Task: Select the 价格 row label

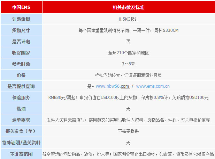Action: click(x=21, y=75)
